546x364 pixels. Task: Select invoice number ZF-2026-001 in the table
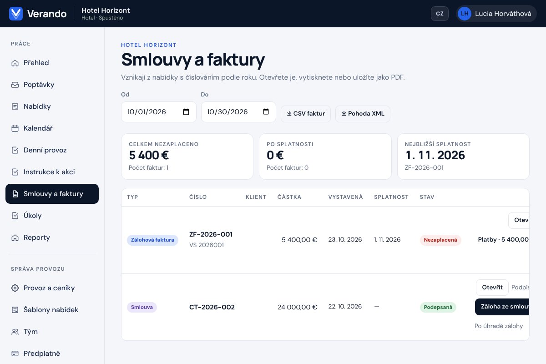point(211,234)
